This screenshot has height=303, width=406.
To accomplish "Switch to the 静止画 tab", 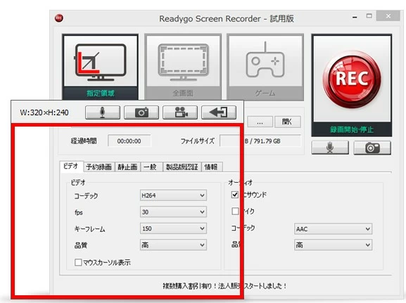I will pyautogui.click(x=127, y=167).
